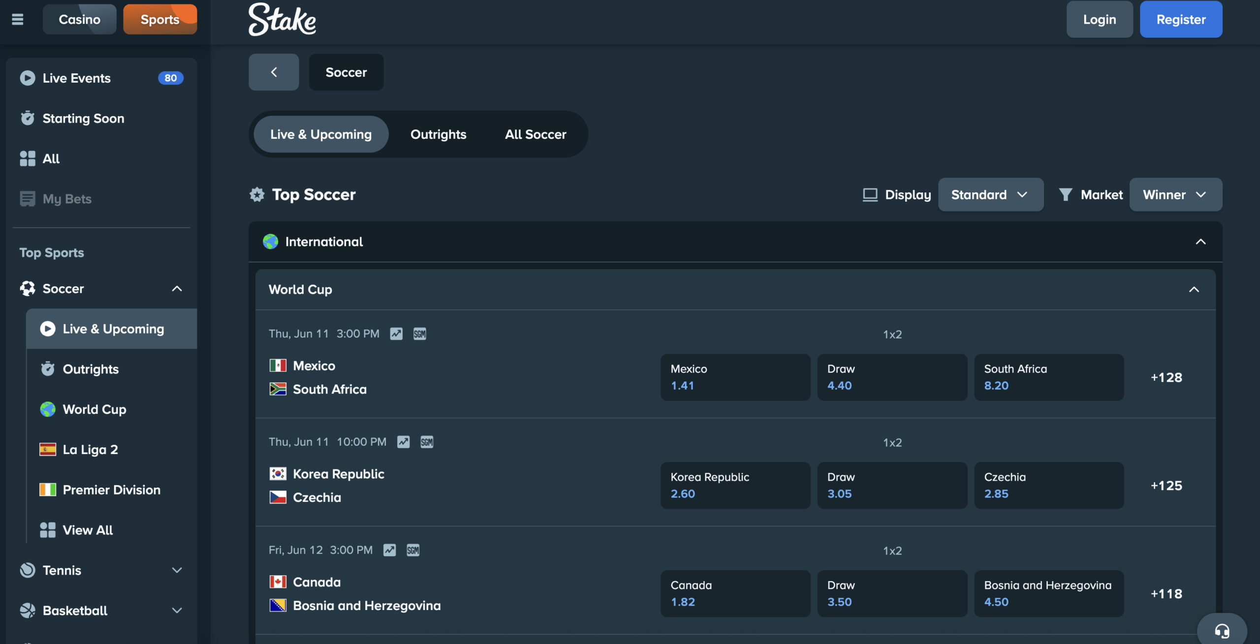Bet on South Africa at 8.20

coord(1049,377)
